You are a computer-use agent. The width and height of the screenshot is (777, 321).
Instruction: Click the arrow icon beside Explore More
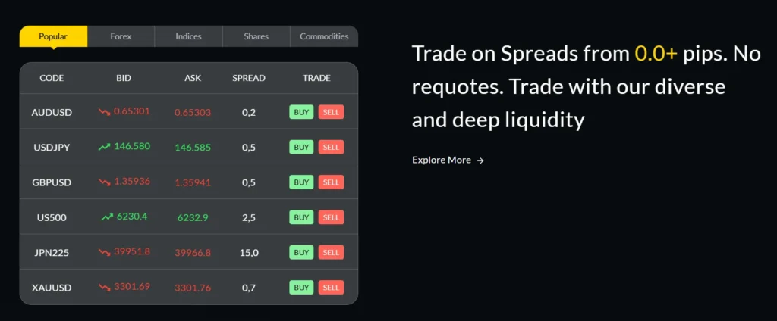click(x=480, y=160)
